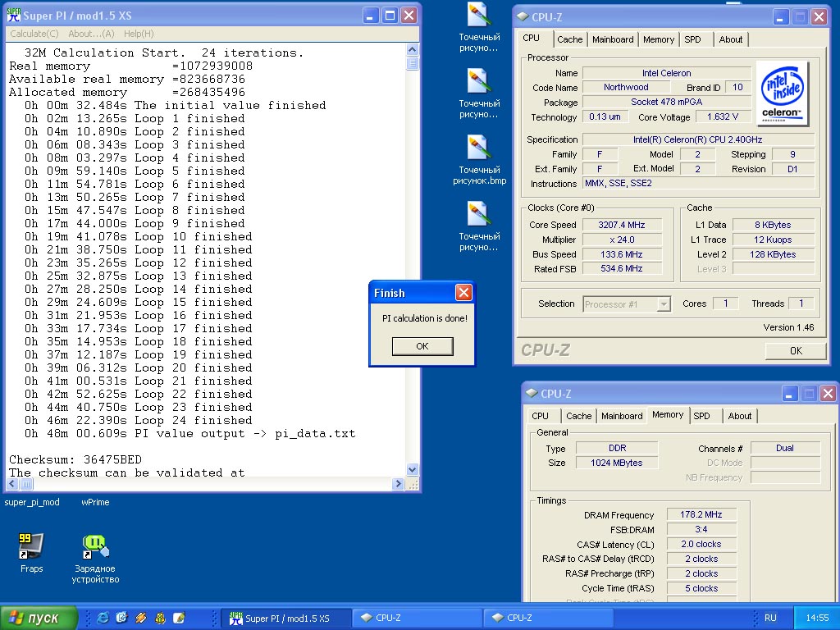Click the Code Name value Northwood
Viewport: 840px width, 630px height.
point(626,87)
